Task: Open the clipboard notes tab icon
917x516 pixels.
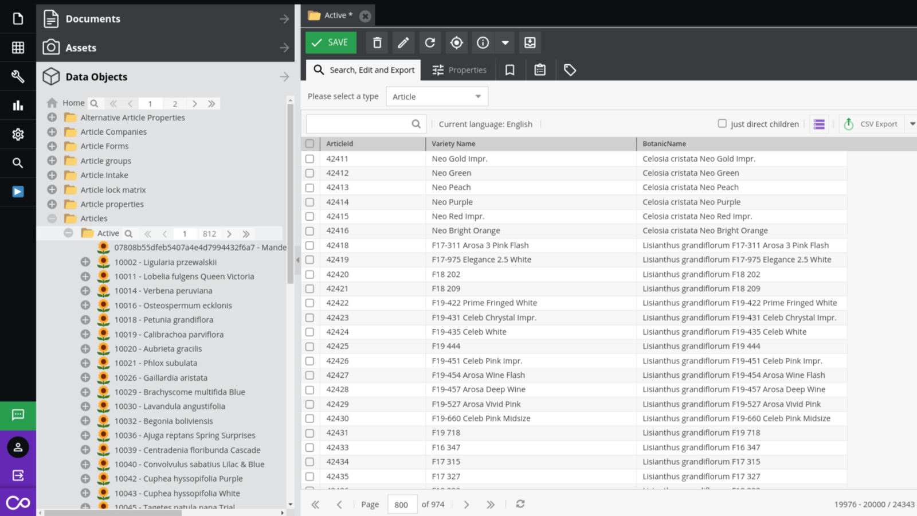Action: [540, 70]
